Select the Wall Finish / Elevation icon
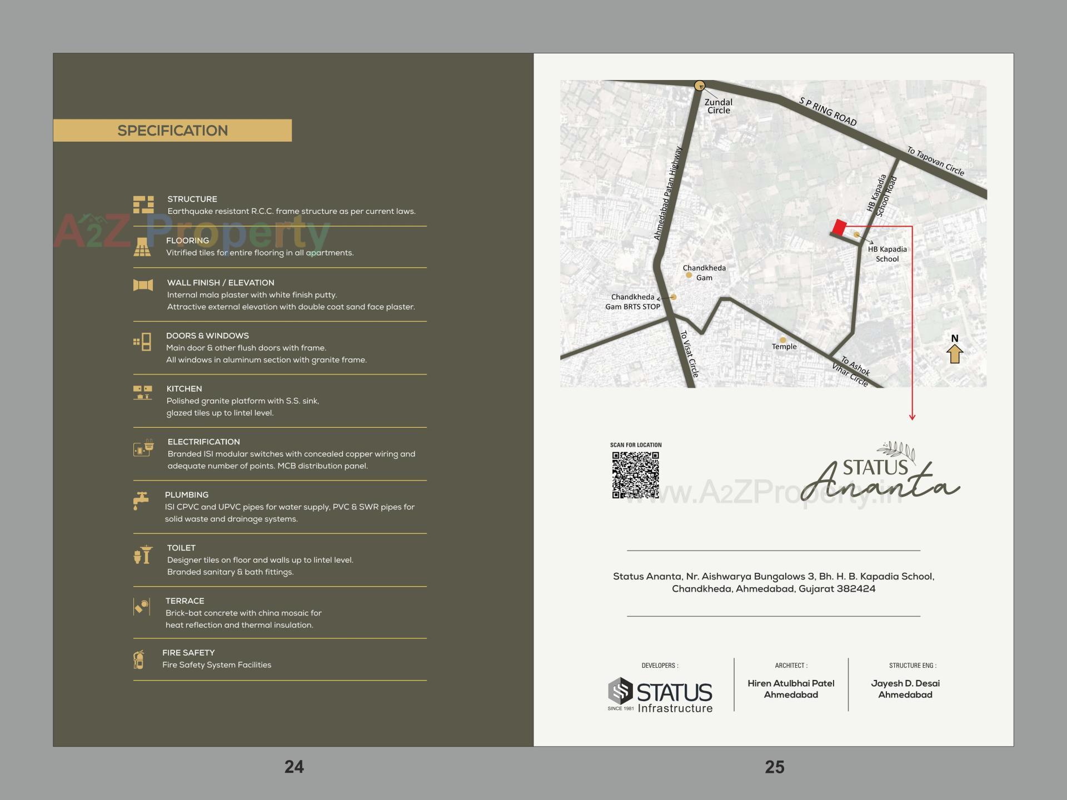Screen dimensions: 1067x800 pyautogui.click(x=143, y=285)
